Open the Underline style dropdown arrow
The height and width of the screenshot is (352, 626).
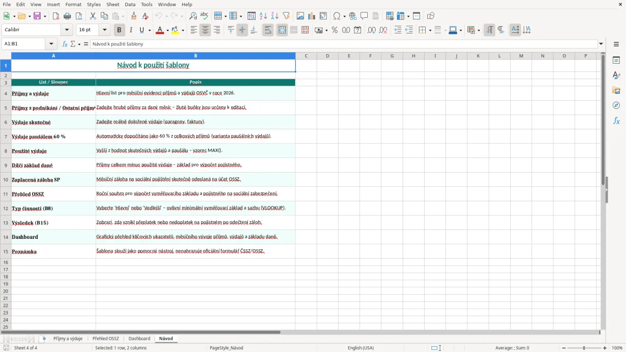click(149, 30)
